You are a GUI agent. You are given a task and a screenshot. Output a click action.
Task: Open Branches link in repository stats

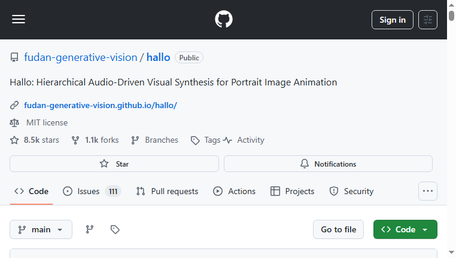155,140
